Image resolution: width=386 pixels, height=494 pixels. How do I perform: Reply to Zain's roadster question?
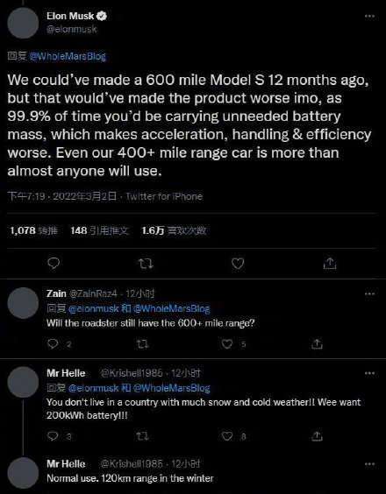[53, 344]
